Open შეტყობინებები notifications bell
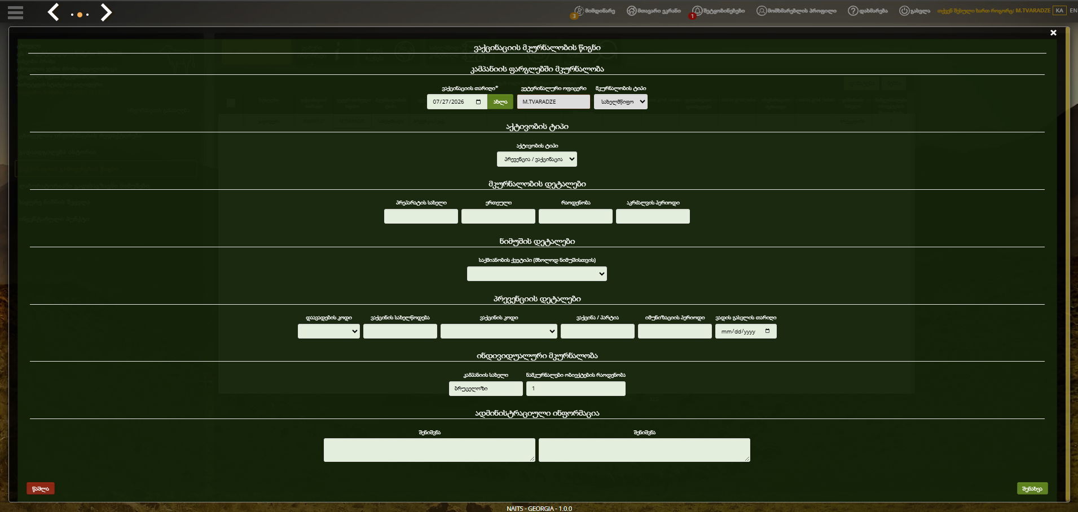This screenshot has height=512, width=1078. [x=719, y=11]
